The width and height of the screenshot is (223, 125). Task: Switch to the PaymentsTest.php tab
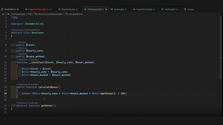(40, 9)
